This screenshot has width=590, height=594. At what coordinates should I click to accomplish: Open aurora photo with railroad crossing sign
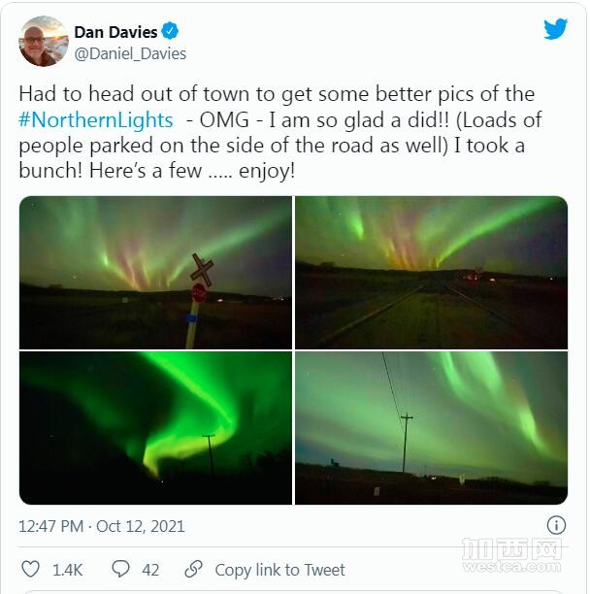click(155, 273)
